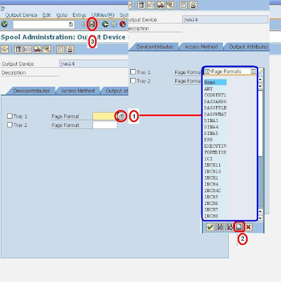281x282 pixels.
Task: Click the red X cancel icon in the popup
Action: [x=248, y=227]
